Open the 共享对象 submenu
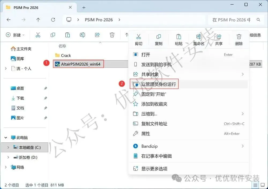 pos(189,74)
